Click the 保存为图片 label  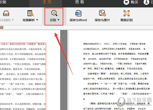click(102, 20)
